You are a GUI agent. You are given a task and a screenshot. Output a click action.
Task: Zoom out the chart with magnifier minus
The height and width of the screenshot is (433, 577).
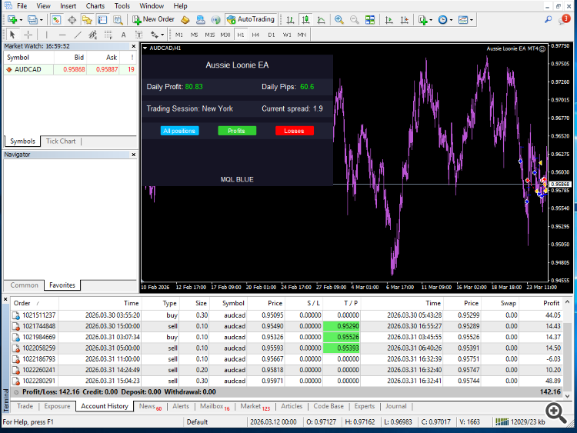[355, 19]
